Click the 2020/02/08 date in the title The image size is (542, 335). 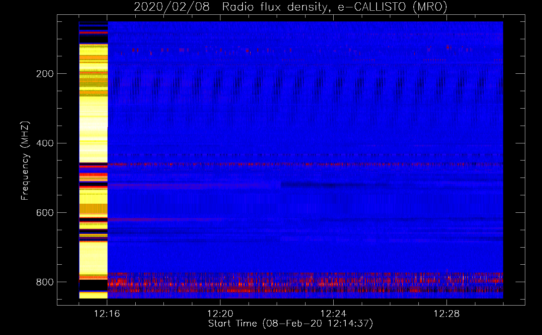172,7
